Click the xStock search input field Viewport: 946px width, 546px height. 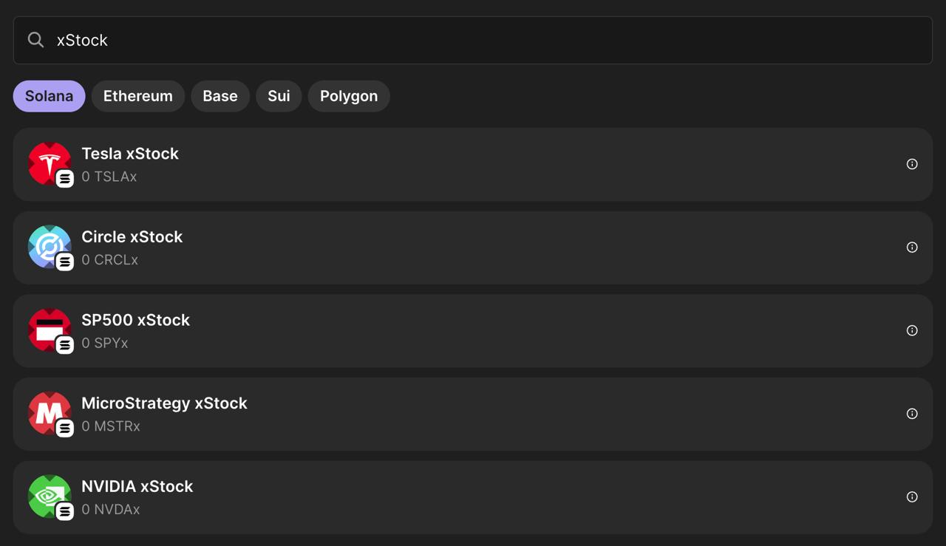tap(473, 40)
